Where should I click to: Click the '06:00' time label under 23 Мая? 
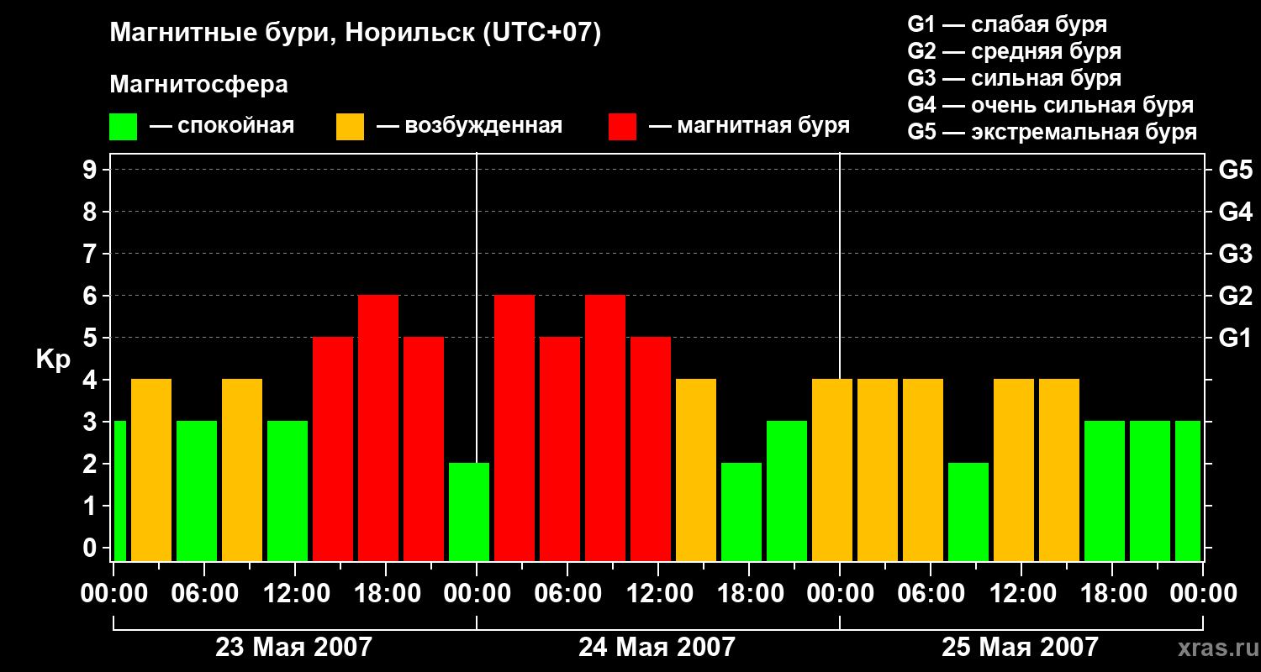204,593
